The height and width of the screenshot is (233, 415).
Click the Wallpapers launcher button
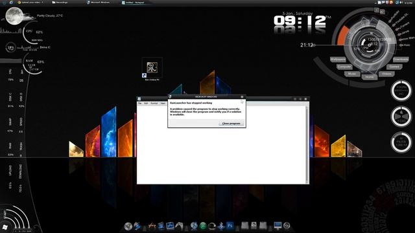(338, 60)
